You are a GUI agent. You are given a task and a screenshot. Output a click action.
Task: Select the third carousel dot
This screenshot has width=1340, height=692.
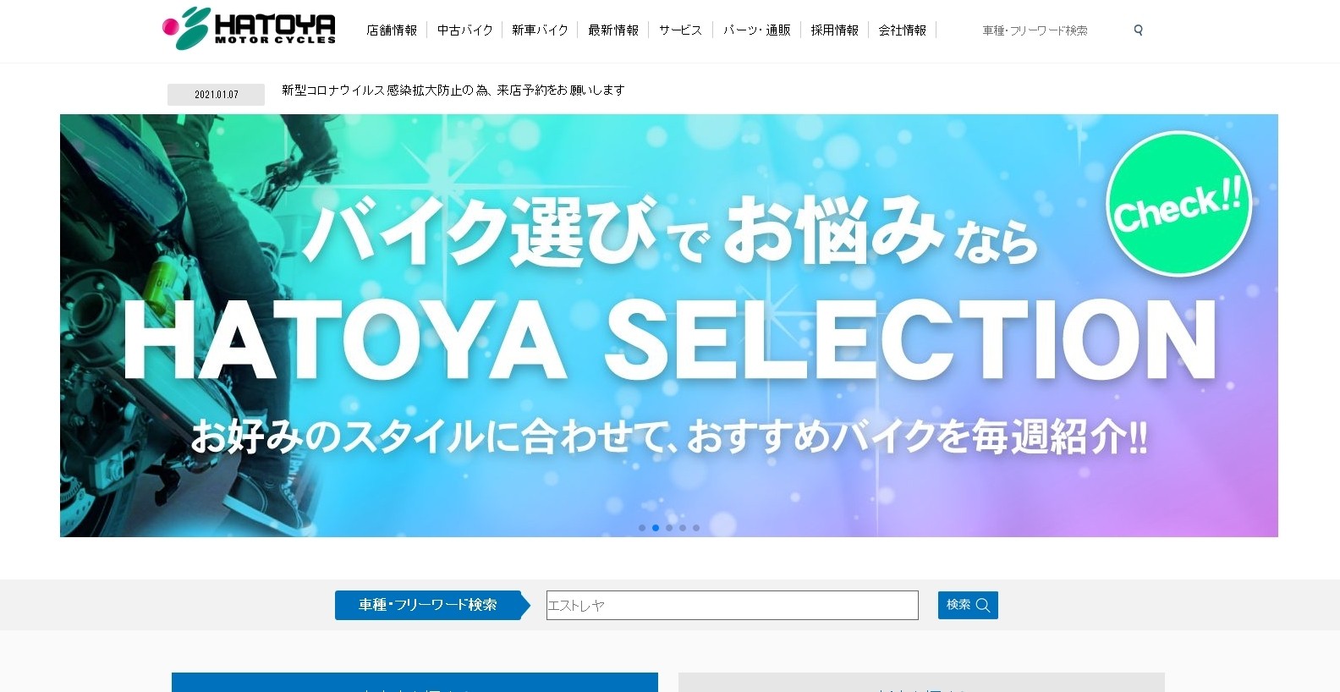click(x=669, y=528)
